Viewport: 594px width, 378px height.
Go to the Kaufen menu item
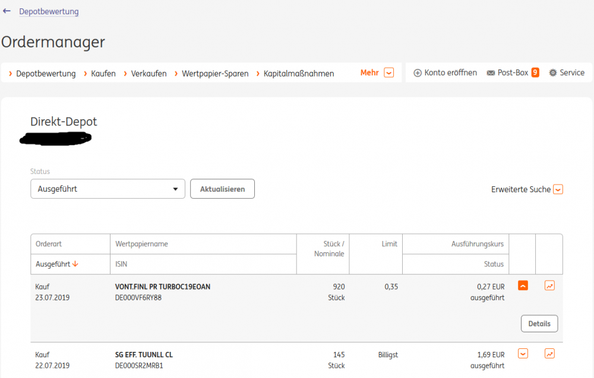coord(103,74)
